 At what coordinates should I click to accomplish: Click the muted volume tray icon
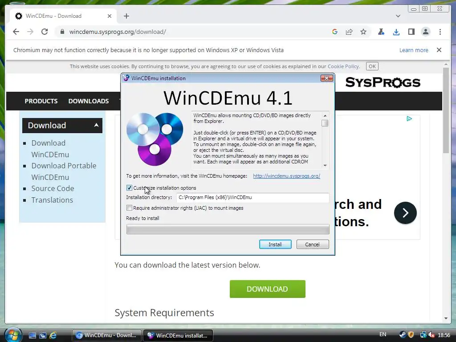[x=432, y=335]
